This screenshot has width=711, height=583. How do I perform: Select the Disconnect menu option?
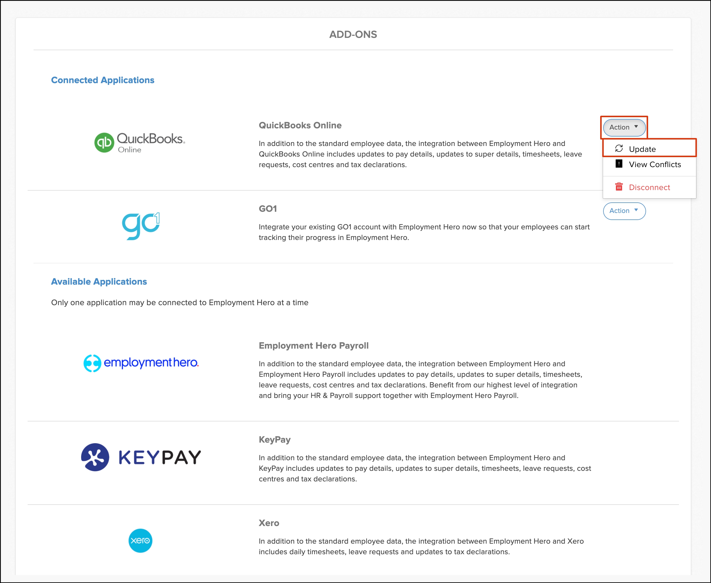pos(649,187)
